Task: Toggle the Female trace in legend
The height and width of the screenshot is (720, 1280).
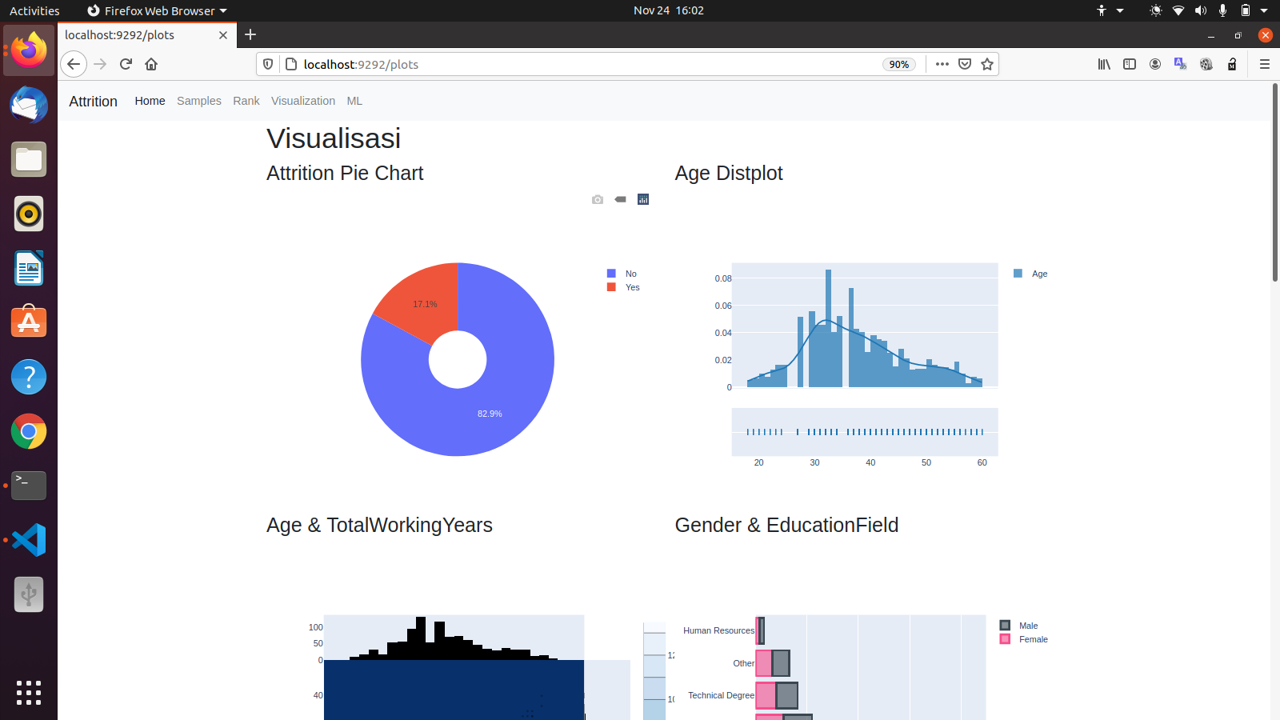Action: [x=1024, y=639]
